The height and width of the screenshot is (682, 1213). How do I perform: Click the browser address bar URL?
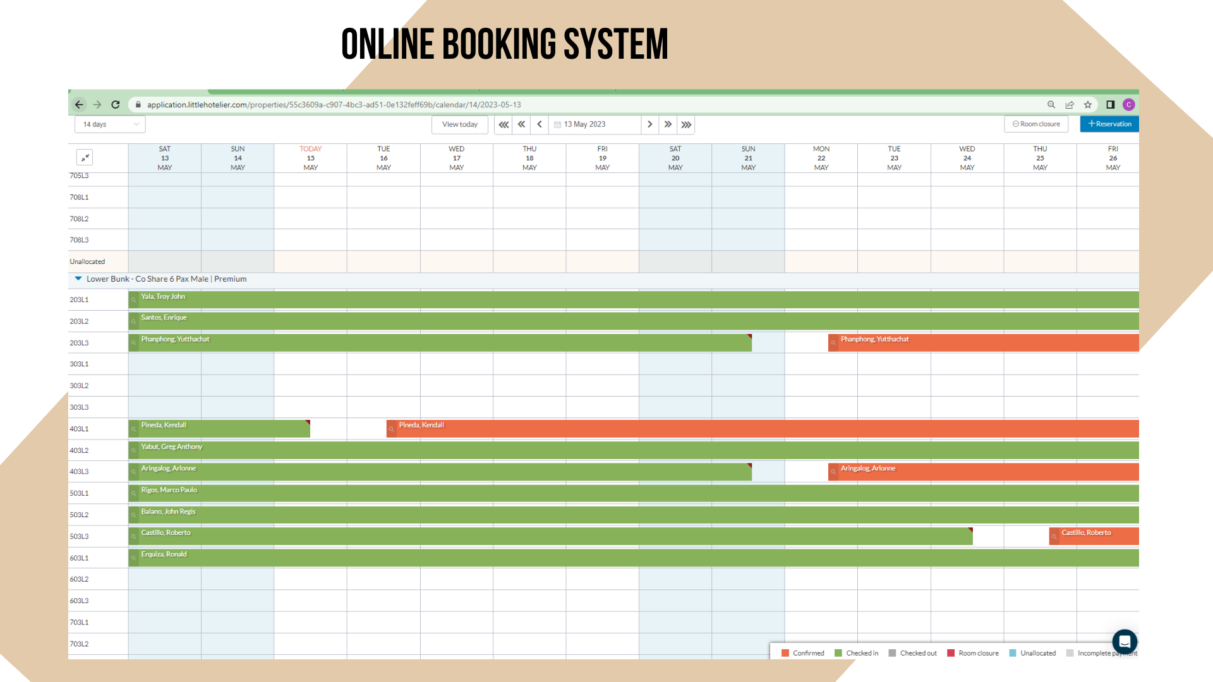pos(334,105)
